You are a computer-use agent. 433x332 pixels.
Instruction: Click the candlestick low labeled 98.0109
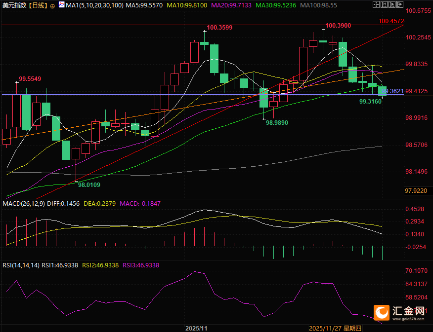[89, 184]
